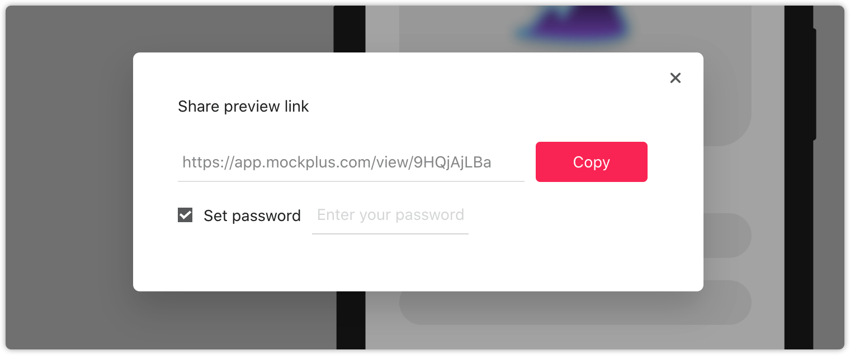
Task: Click the Set password label text
Action: pos(252,215)
